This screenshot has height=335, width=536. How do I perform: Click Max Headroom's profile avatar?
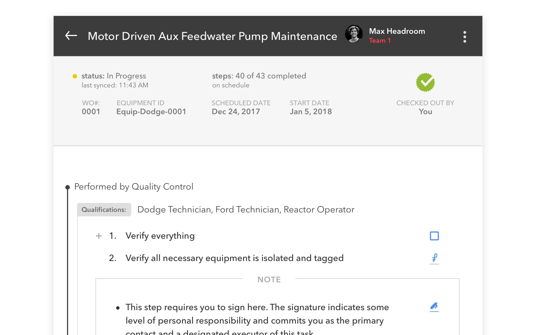pos(354,34)
